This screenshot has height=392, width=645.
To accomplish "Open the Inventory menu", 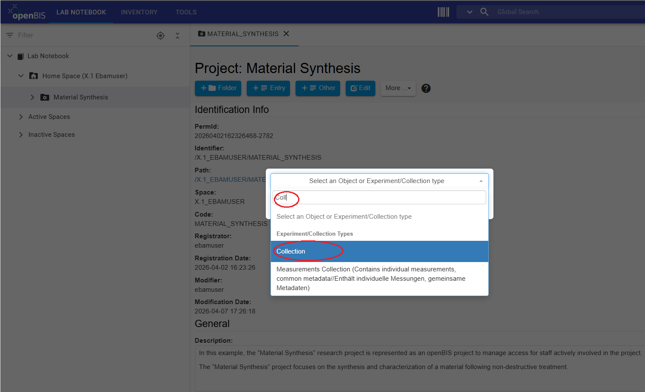I will point(139,12).
